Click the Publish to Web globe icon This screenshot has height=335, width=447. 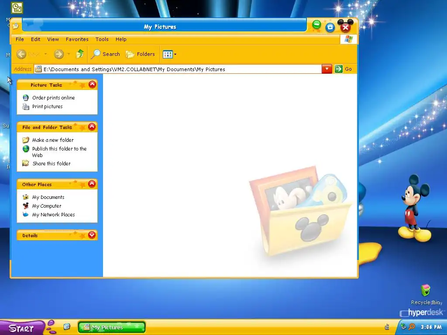[x=26, y=149]
